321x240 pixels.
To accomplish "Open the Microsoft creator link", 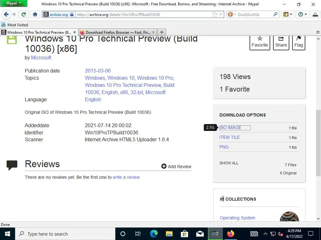I will [x=41, y=58].
